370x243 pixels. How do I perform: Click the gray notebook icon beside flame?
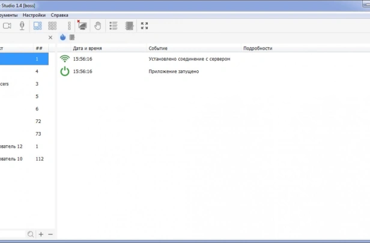72,37
